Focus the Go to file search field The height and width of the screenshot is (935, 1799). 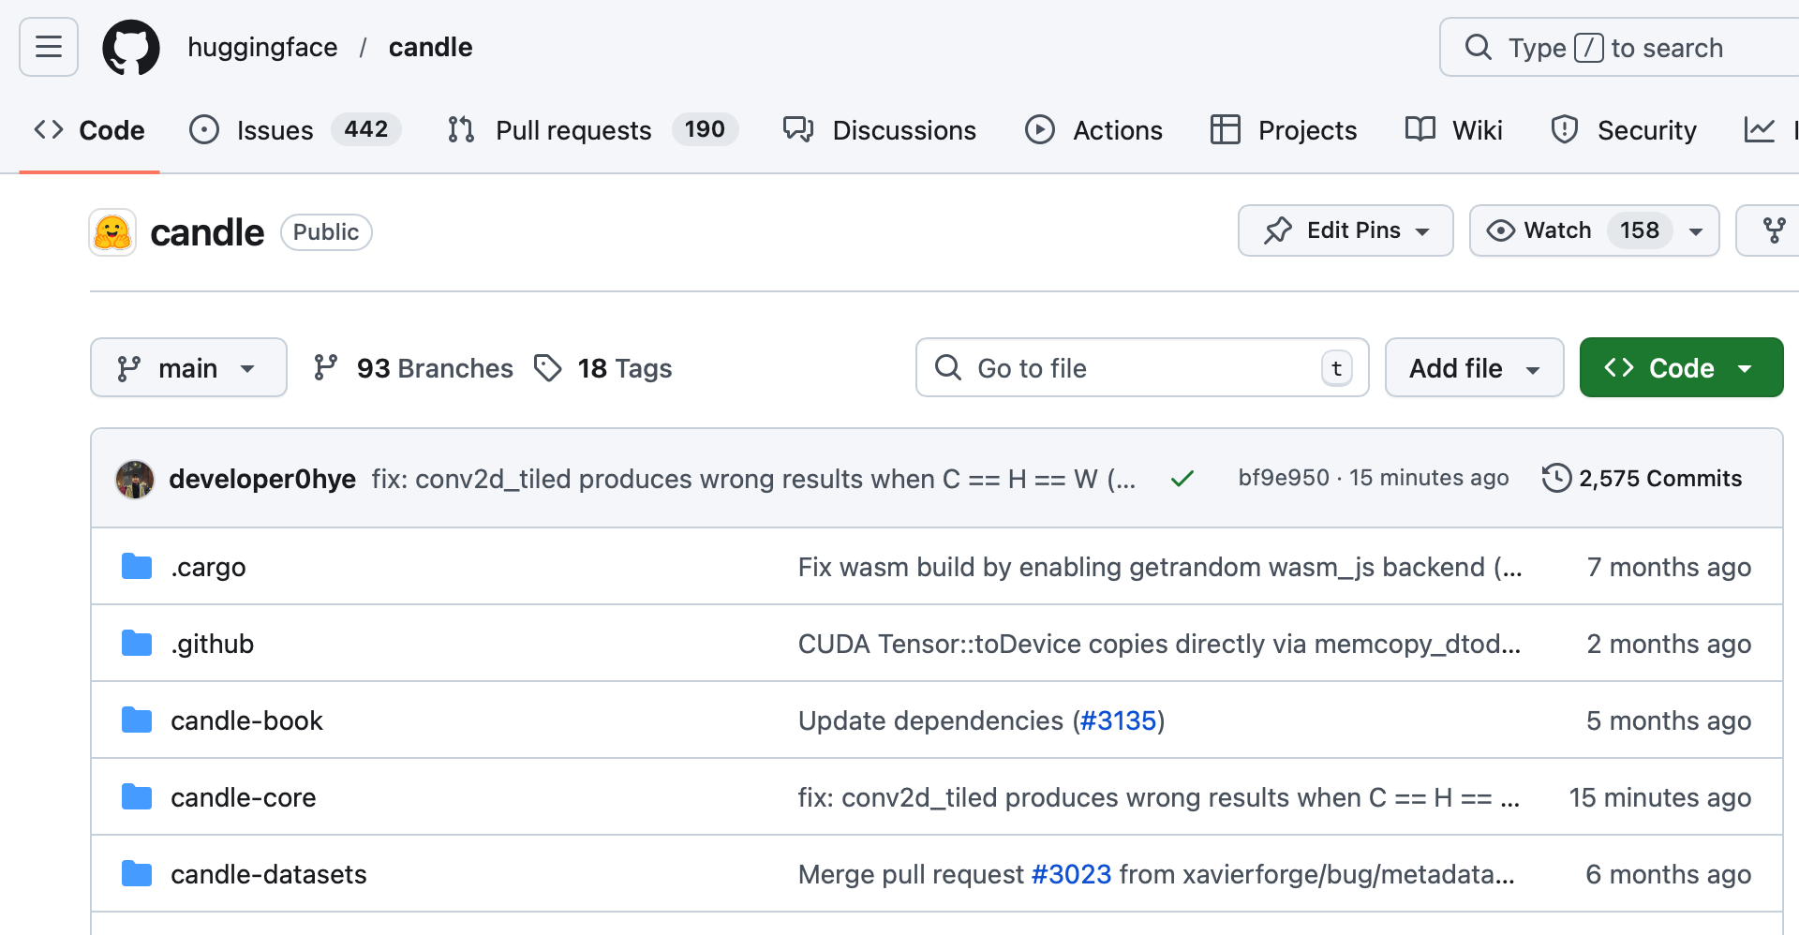(1124, 368)
